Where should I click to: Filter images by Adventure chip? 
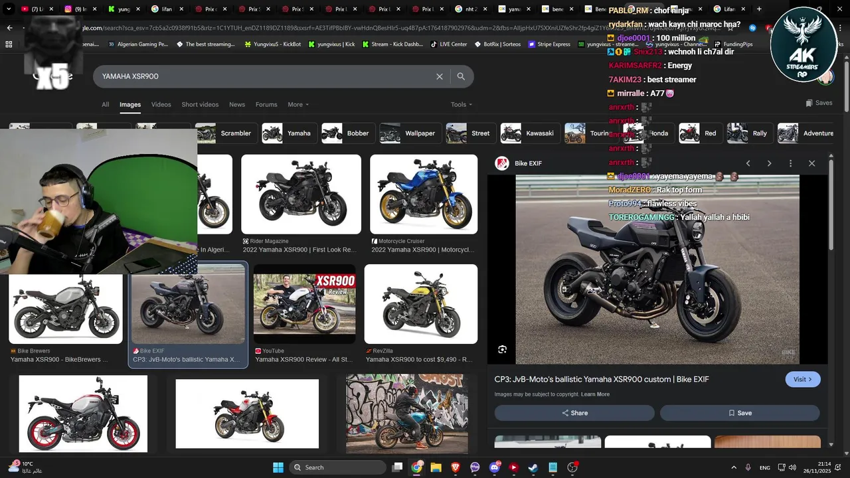click(806, 133)
